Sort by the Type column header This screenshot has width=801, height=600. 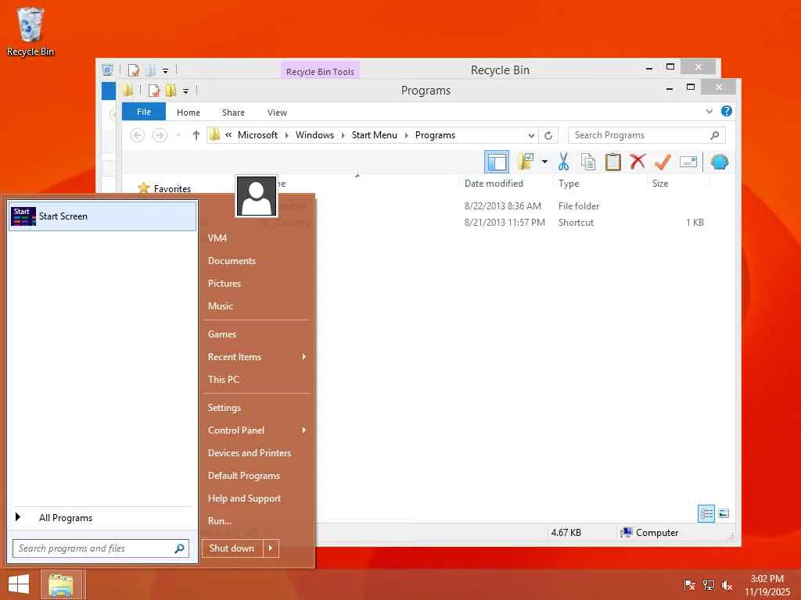click(569, 184)
